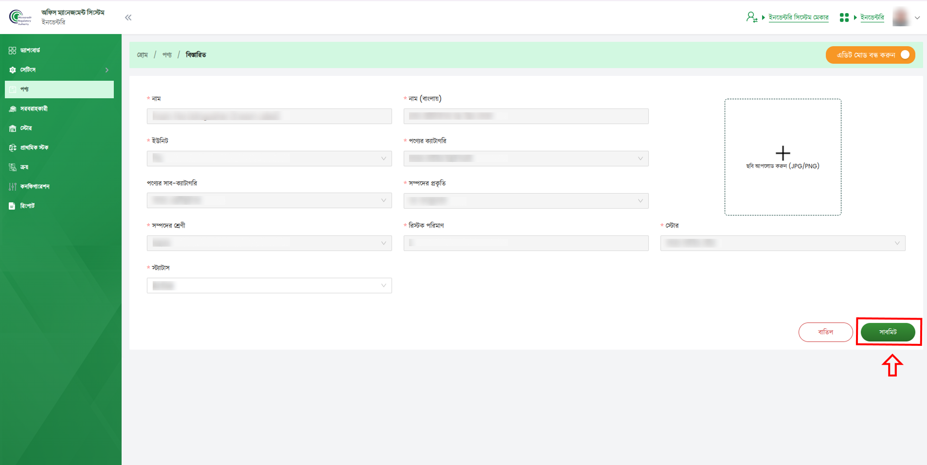Click the Dashboard icon in sidebar
The image size is (927, 465).
[x=13, y=51]
